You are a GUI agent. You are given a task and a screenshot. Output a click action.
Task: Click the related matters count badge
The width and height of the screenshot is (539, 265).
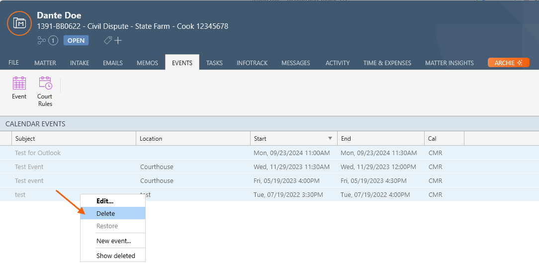click(53, 41)
